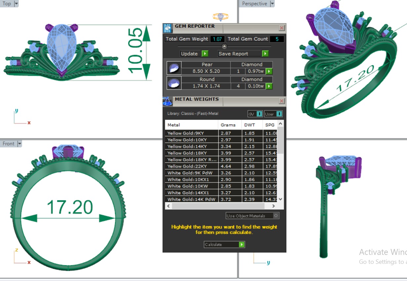Viewport: 407px width, 281px height.
Task: Click the 17.20 dimension in Front view
Action: coord(70,207)
